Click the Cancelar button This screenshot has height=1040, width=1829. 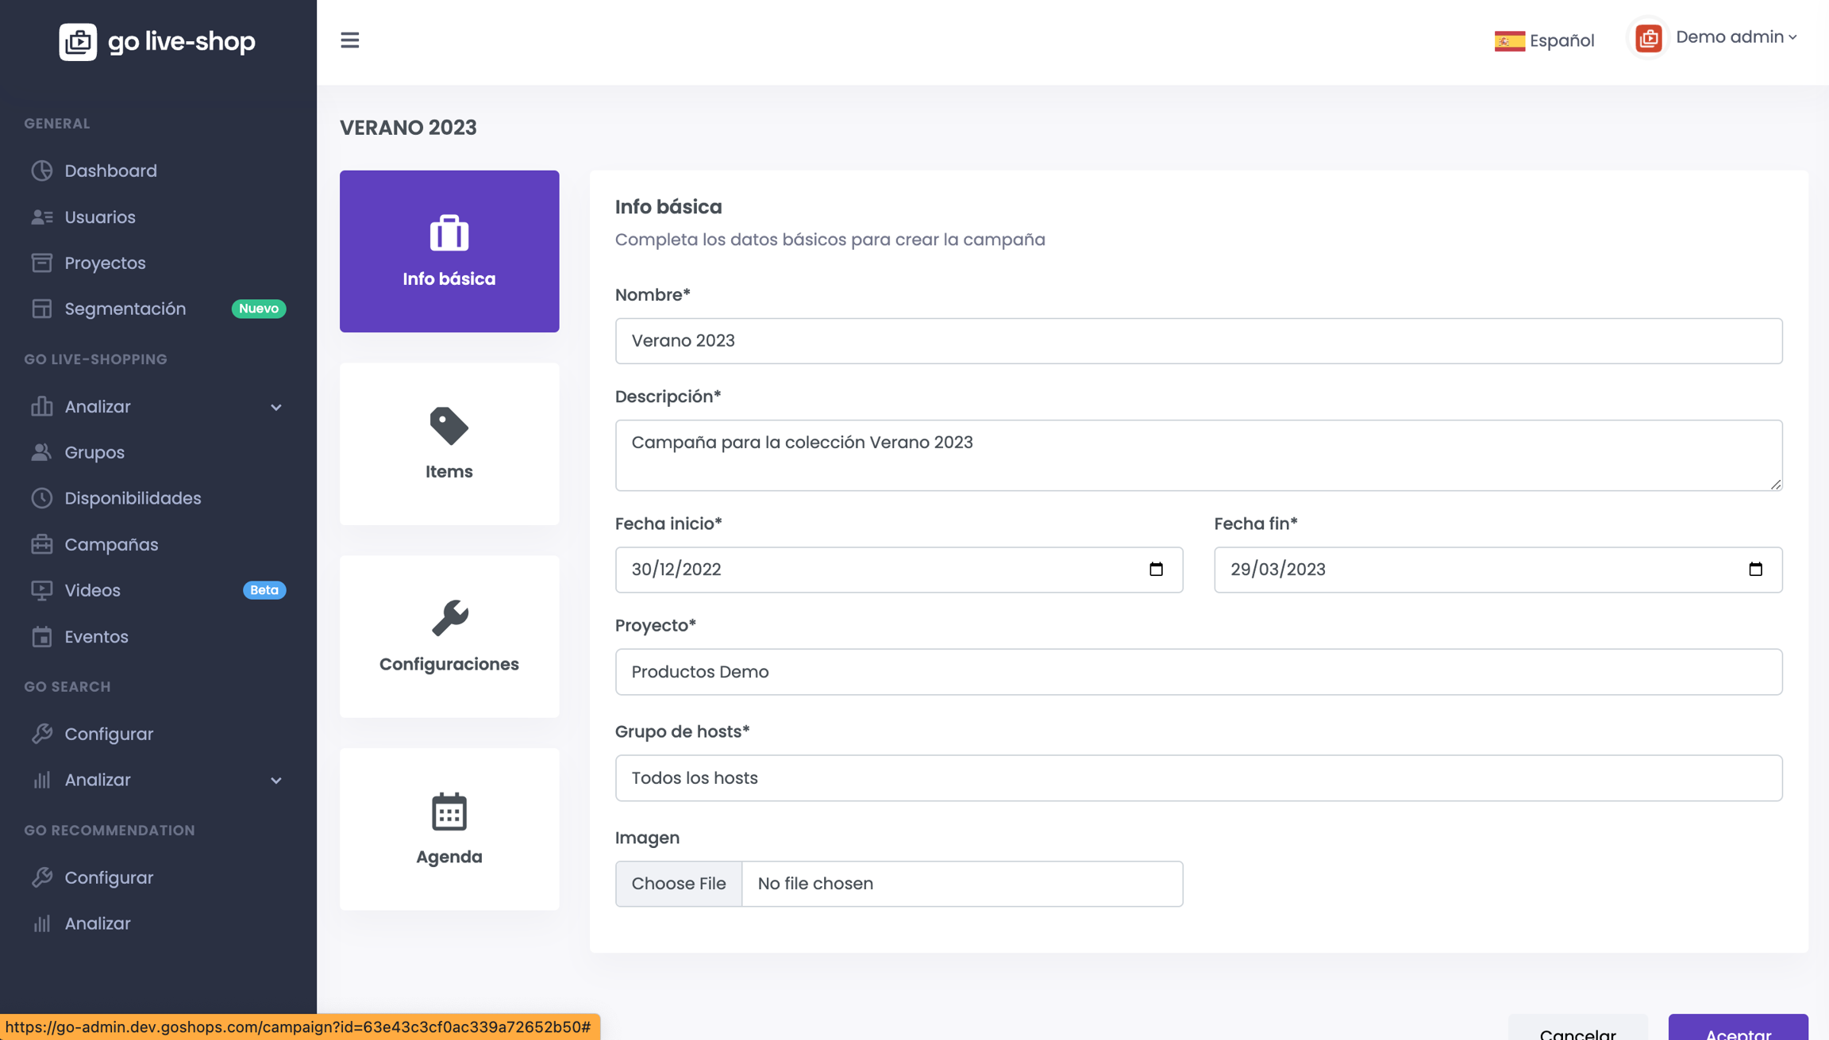[1577, 1030]
